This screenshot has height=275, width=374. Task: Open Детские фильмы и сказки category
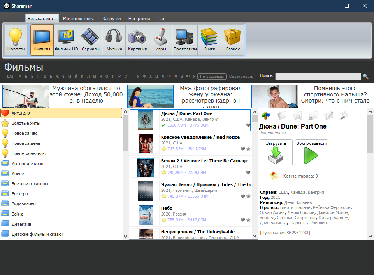click(x=61, y=234)
